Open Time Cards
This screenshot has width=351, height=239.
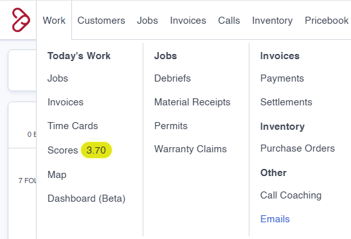point(73,126)
